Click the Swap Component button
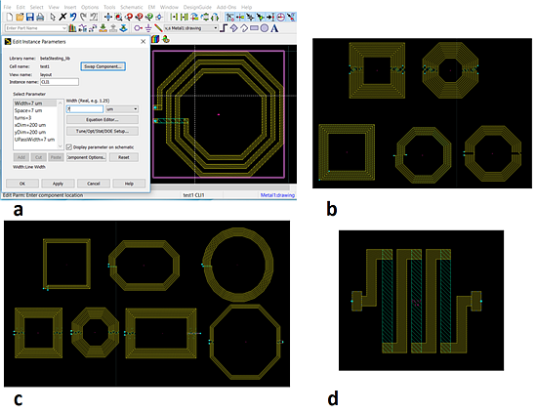This screenshot has height=412, width=537. coord(103,66)
